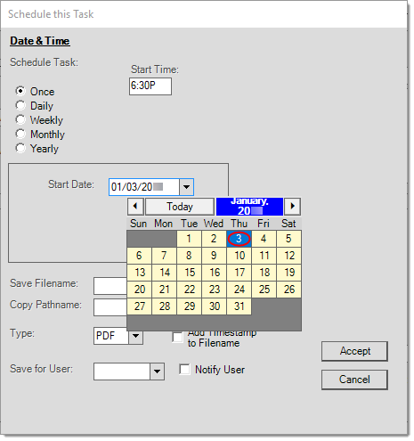Pick day 9 in calendar

(214, 256)
